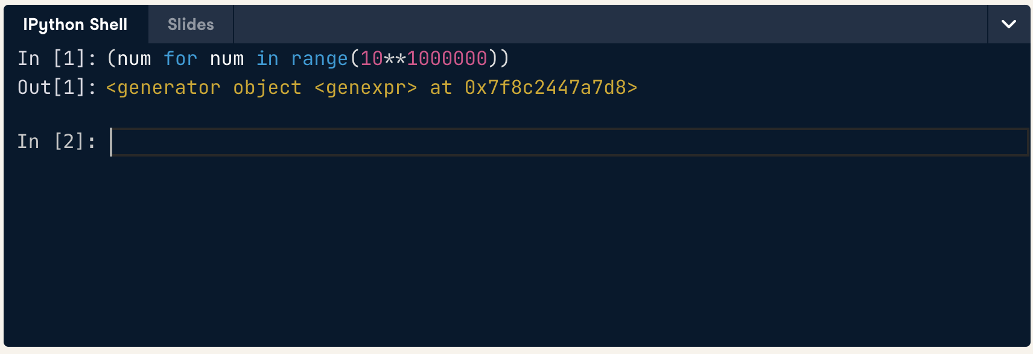Select the IPython Shell tab
The height and width of the screenshot is (354, 1033).
[75, 24]
